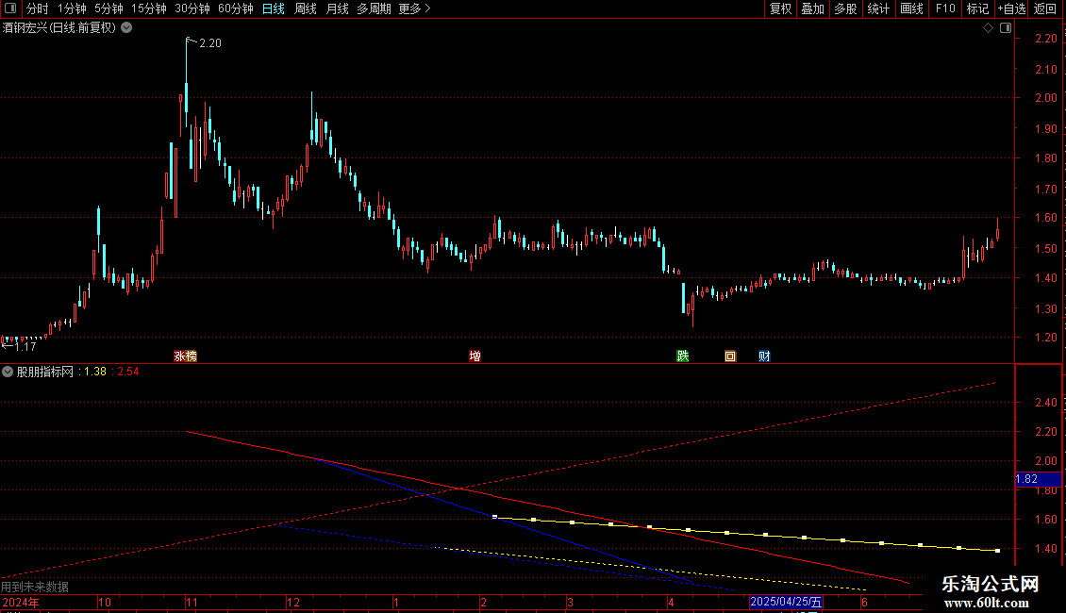
Task: Click the diamond icon in chart header
Action: [988, 28]
